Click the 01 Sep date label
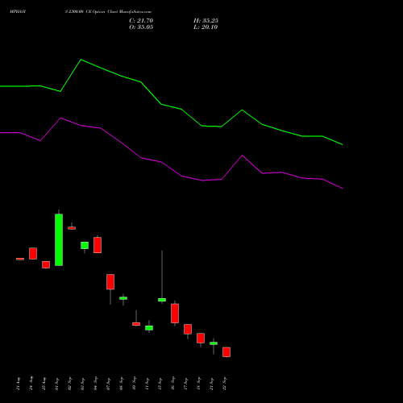 pos(56,384)
